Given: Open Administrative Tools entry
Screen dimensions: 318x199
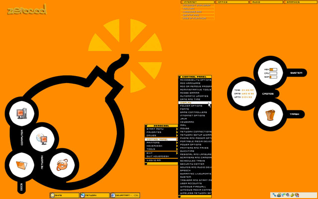Looking at the screenshot, I should click(x=195, y=90).
